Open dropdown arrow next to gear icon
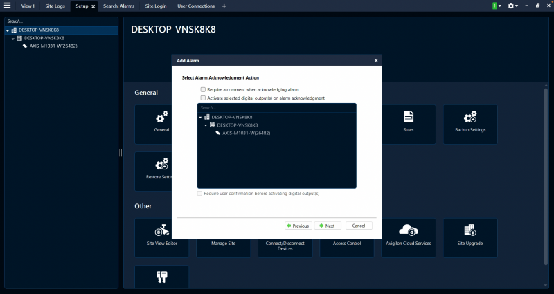 [x=517, y=6]
